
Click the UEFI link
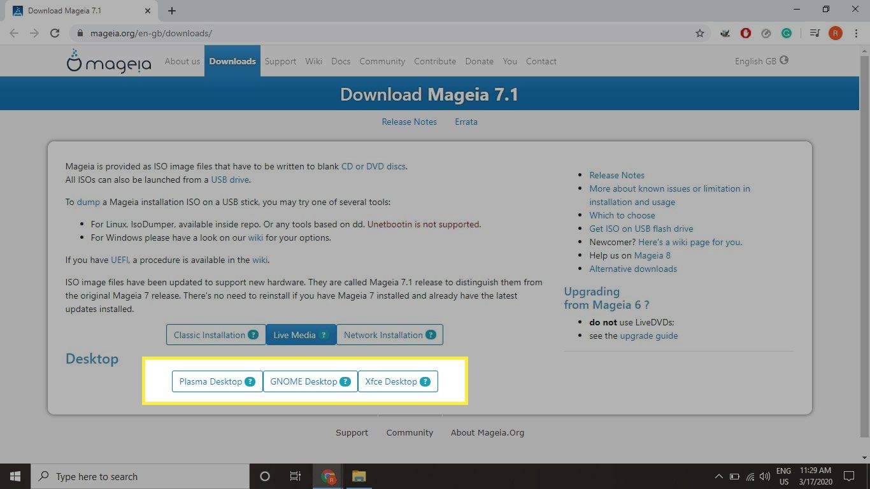(120, 260)
